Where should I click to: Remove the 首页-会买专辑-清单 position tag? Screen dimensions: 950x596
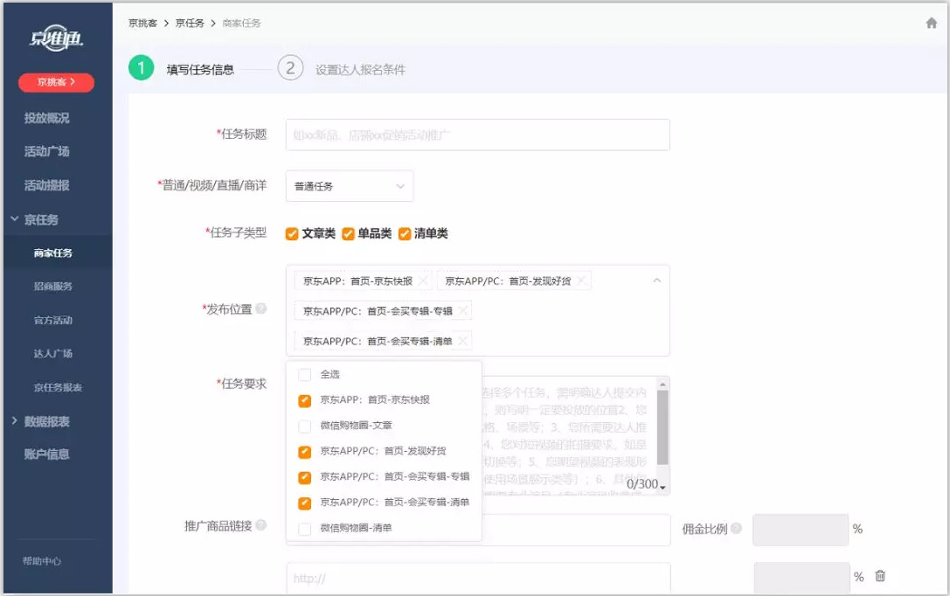(x=463, y=341)
